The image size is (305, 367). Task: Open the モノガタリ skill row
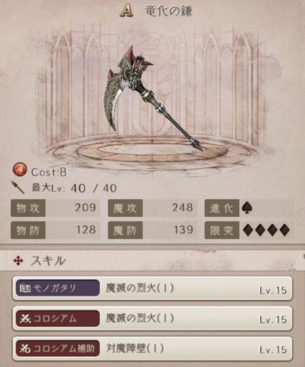(x=152, y=288)
